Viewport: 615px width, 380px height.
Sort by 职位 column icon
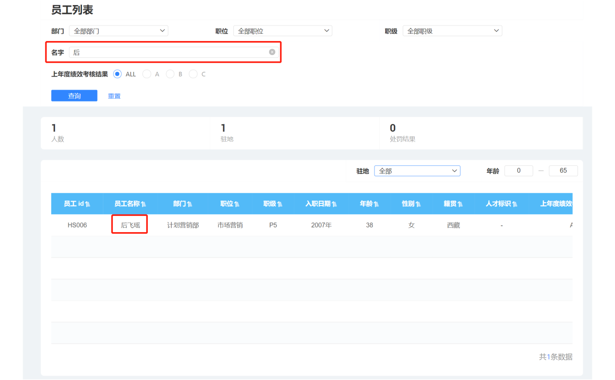tap(237, 204)
